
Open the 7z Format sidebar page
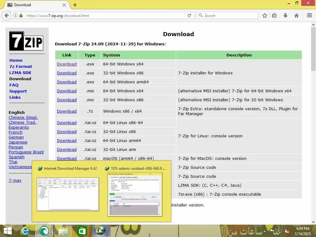click(x=21, y=67)
